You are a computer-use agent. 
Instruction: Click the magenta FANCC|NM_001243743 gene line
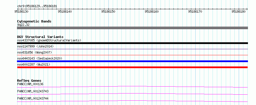coord(132,94)
